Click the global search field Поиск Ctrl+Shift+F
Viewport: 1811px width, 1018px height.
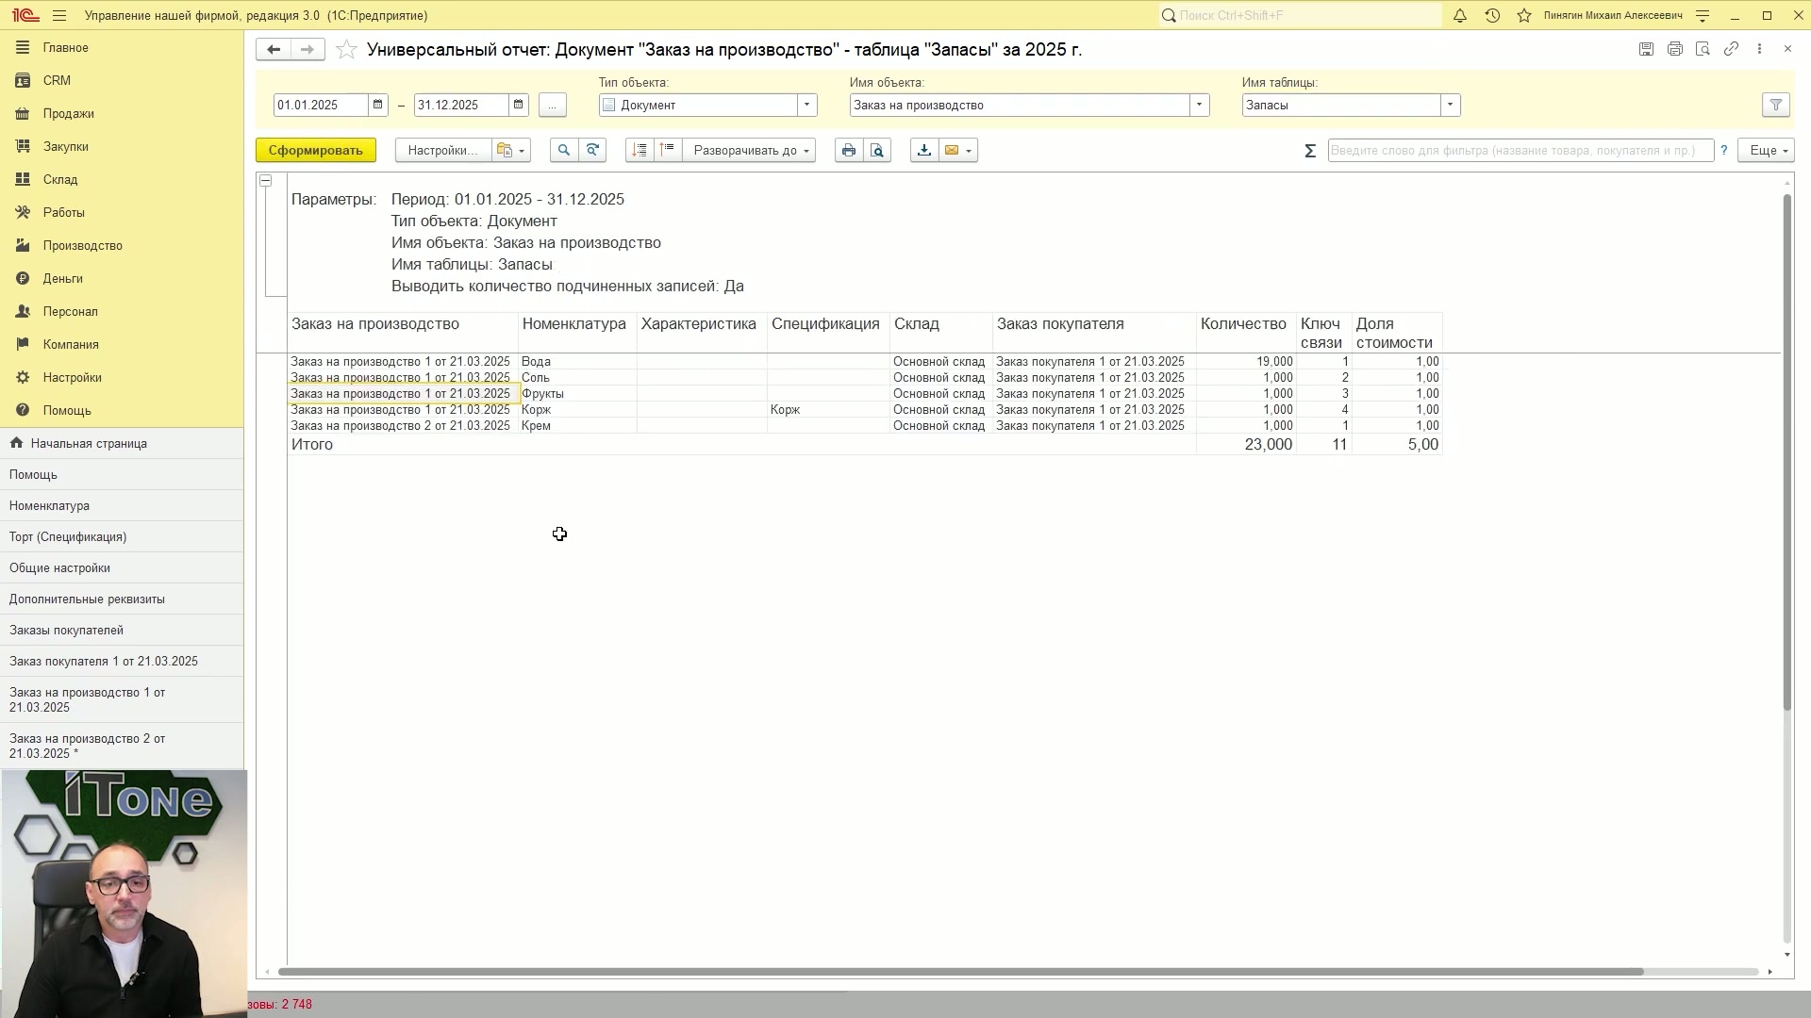coord(1301,16)
